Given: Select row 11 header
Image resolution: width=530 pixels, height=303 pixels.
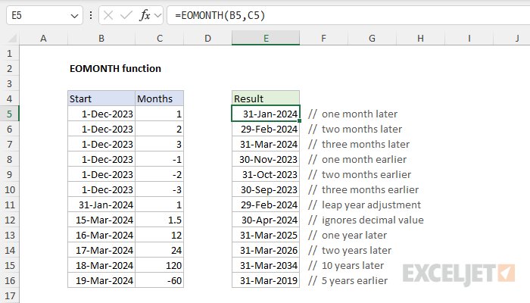Looking at the screenshot, I should (10, 205).
